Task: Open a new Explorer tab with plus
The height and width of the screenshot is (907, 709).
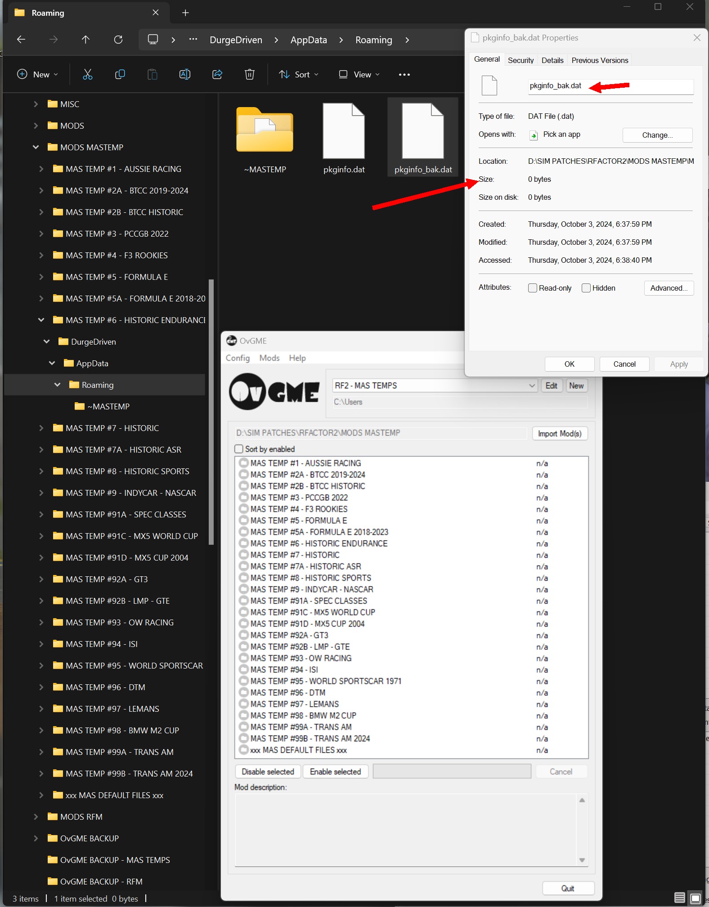Action: coord(185,13)
